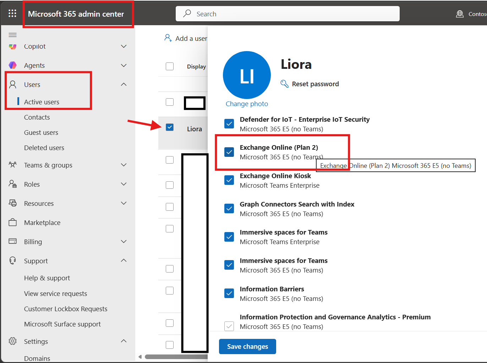
Task: Expand the Teams & groups chevron
Action: (x=124, y=165)
